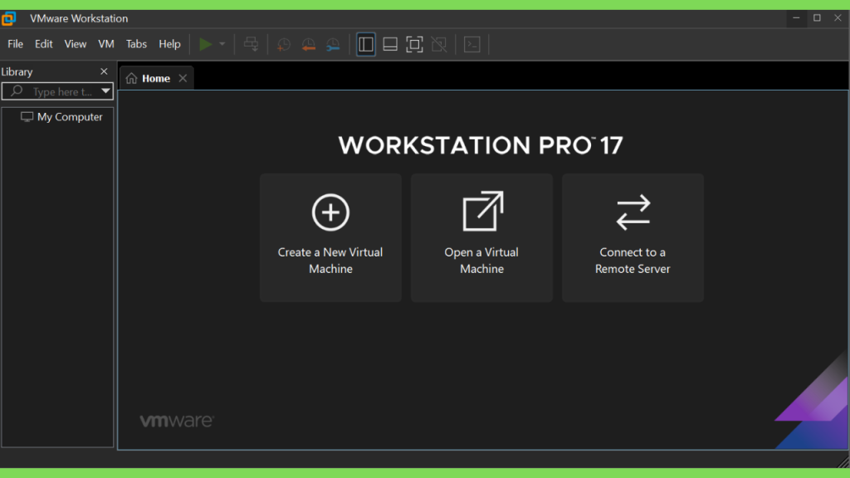Screen dimensions: 850x478
Task: Close the VMware Workstation window
Action: pyautogui.click(x=838, y=18)
